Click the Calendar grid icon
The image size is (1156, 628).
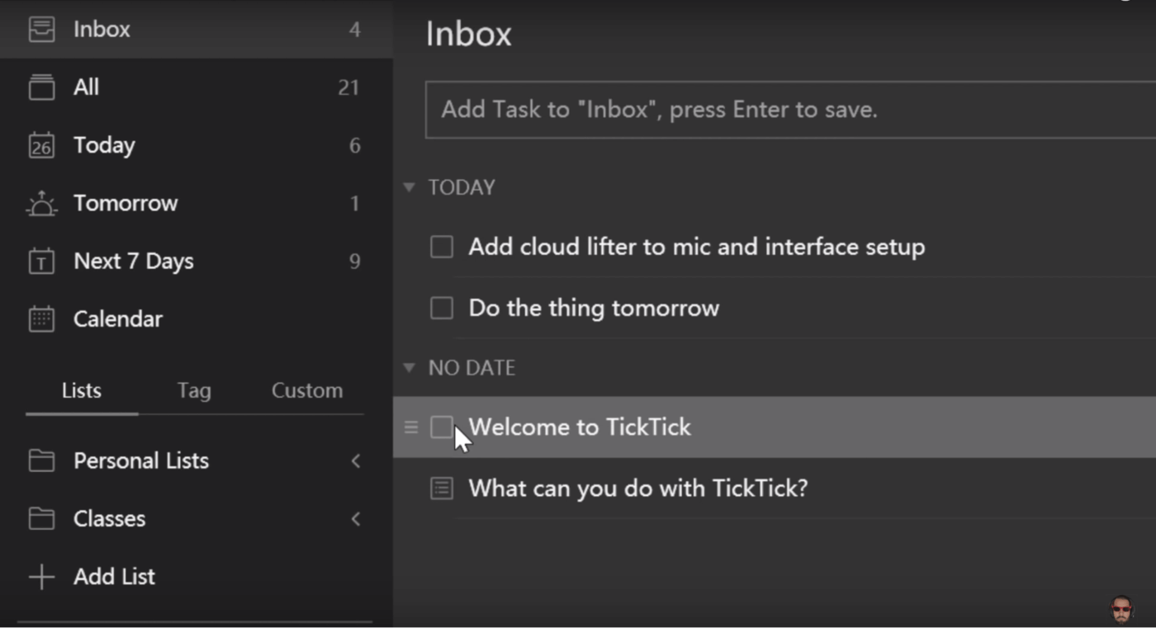41,319
